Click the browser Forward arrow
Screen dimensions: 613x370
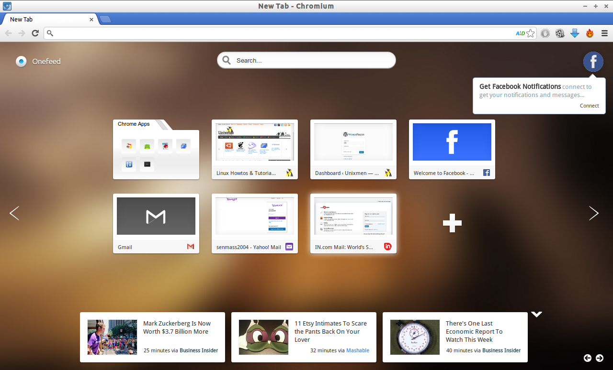click(x=22, y=33)
